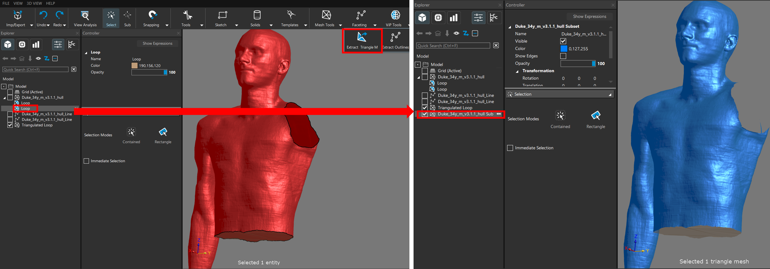Screen dimensions: 770x269
Task: Open the ViP Tools icon
Action: [x=395, y=15]
